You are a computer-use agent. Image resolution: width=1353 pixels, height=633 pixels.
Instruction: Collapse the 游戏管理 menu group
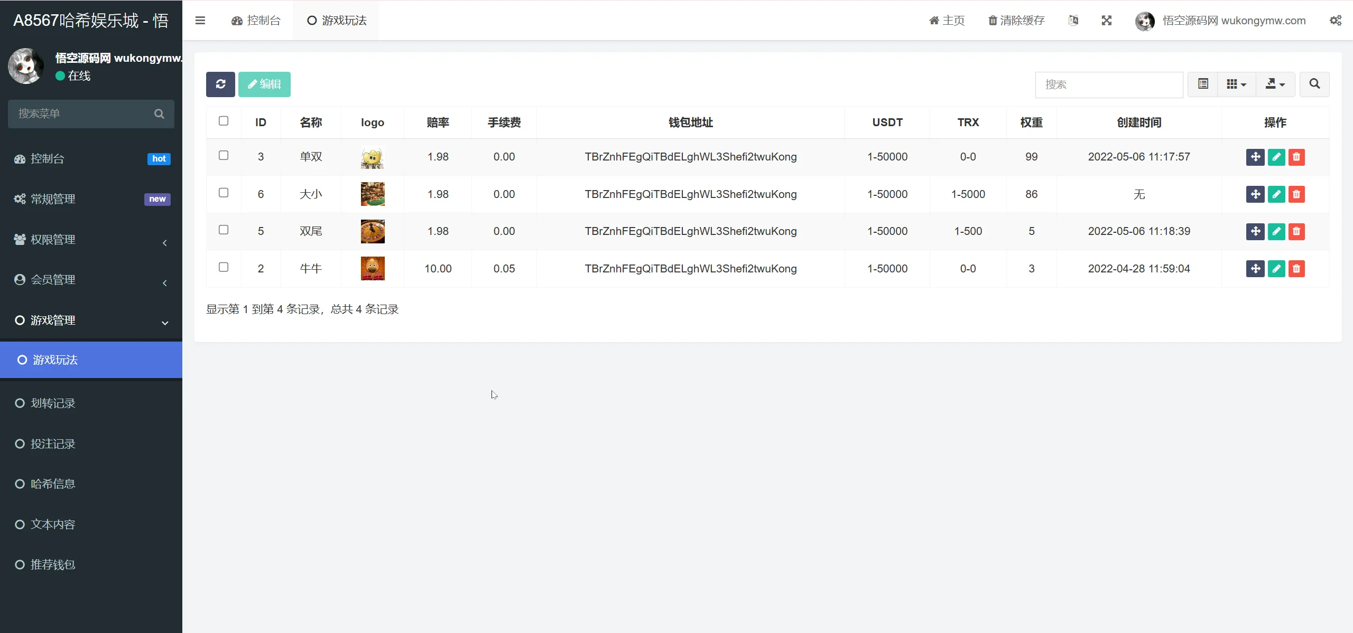click(90, 320)
